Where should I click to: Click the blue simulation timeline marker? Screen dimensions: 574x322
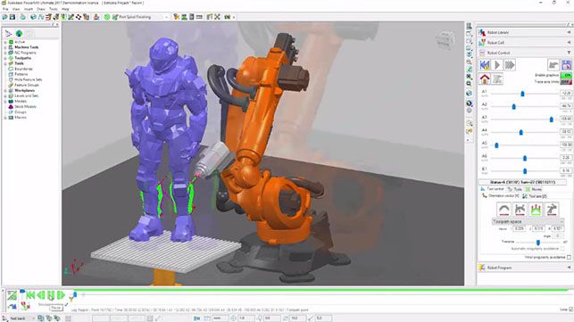tap(75, 294)
